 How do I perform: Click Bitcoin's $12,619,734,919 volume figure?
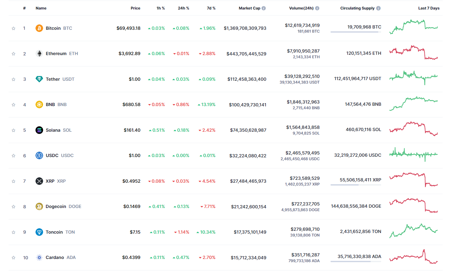click(x=302, y=25)
